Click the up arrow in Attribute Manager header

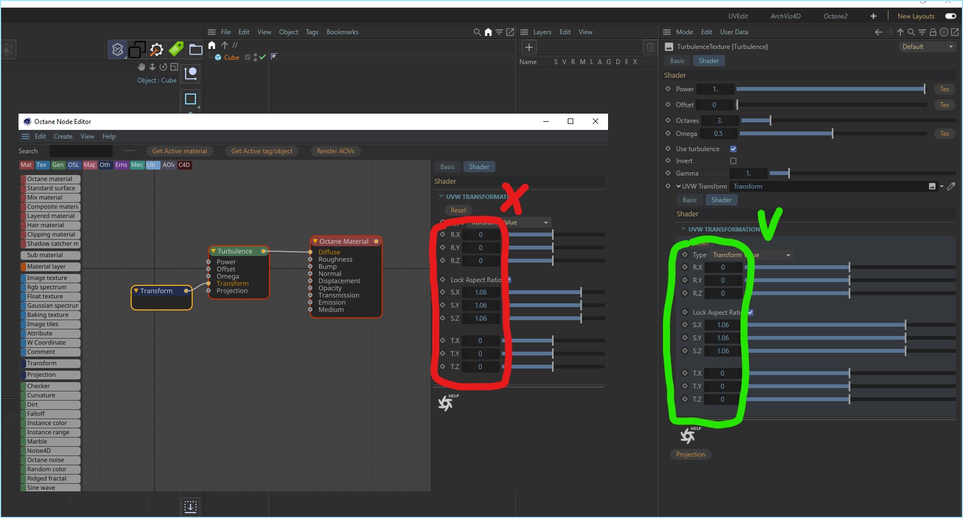[900, 32]
